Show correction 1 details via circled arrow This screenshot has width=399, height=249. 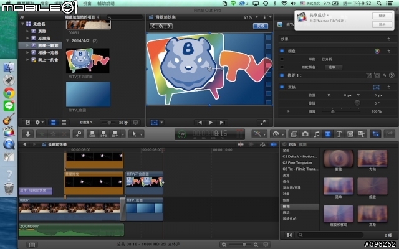click(x=392, y=75)
